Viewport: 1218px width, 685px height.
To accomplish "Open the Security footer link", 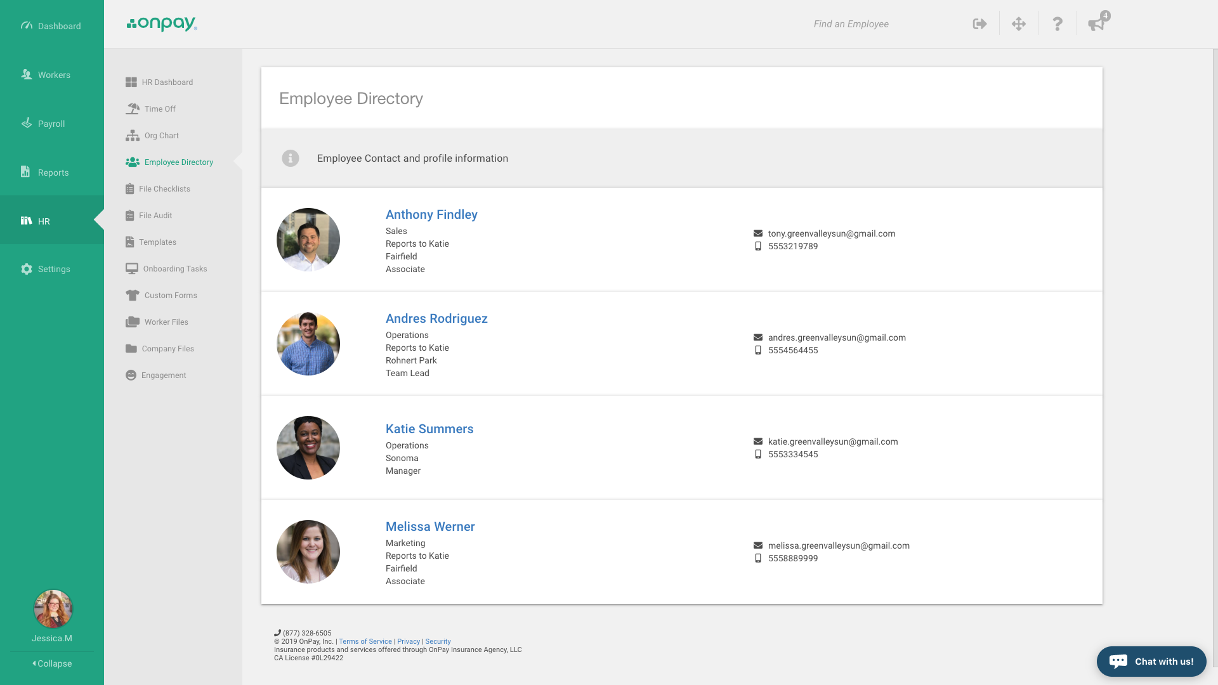I will [x=438, y=641].
